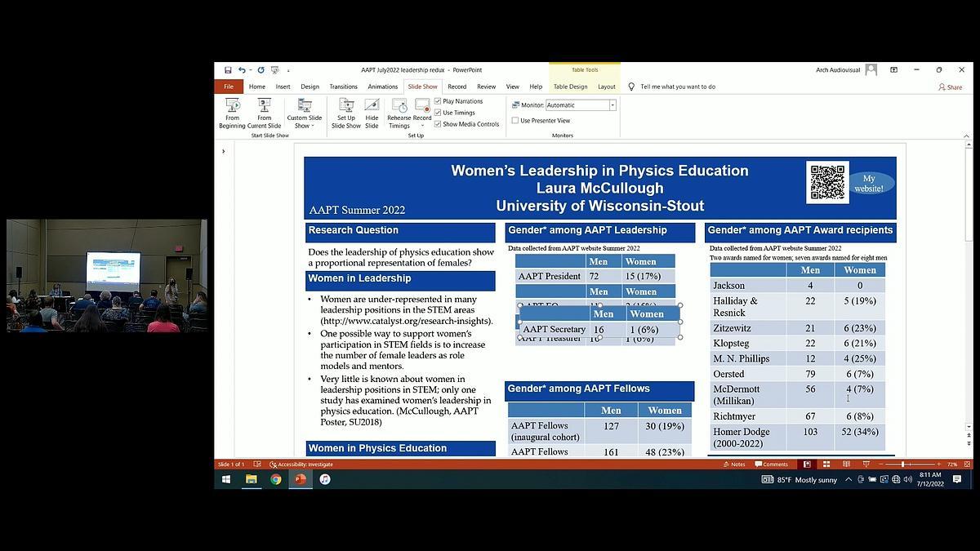This screenshot has height=551, width=980.
Task: Open the Windows notification center icon
Action: 957,479
